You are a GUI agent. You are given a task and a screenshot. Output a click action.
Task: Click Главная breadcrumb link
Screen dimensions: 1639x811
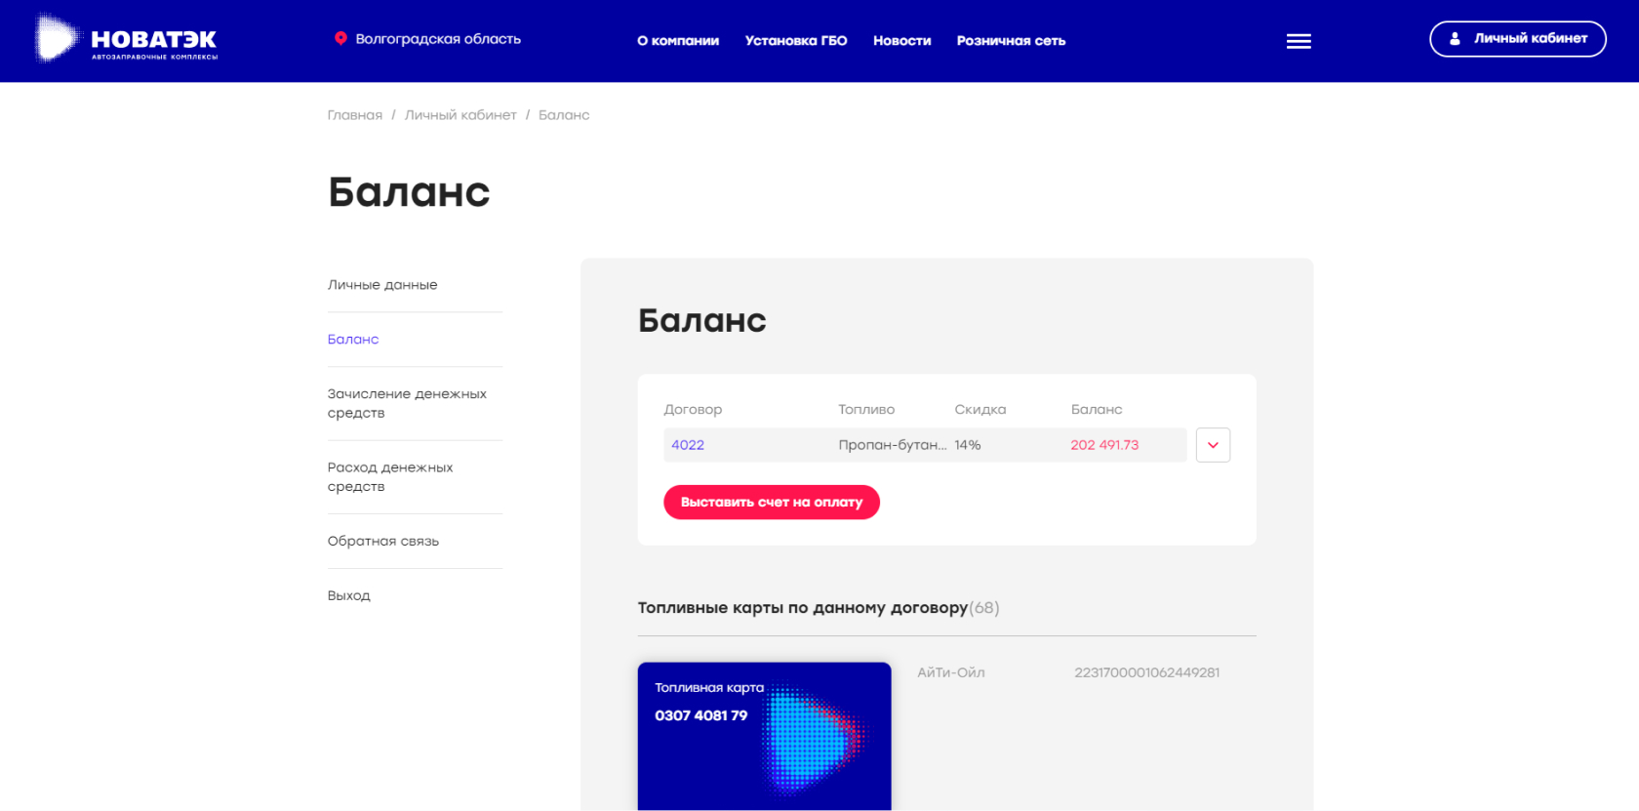(x=355, y=115)
